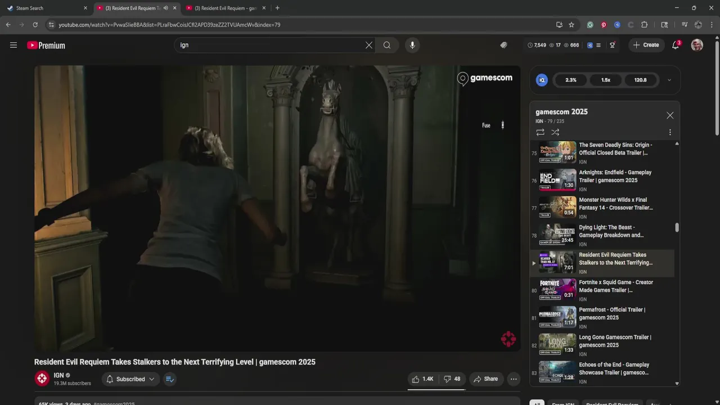Open the Chrome extensions puzzle icon
Image resolution: width=720 pixels, height=405 pixels.
(x=645, y=25)
